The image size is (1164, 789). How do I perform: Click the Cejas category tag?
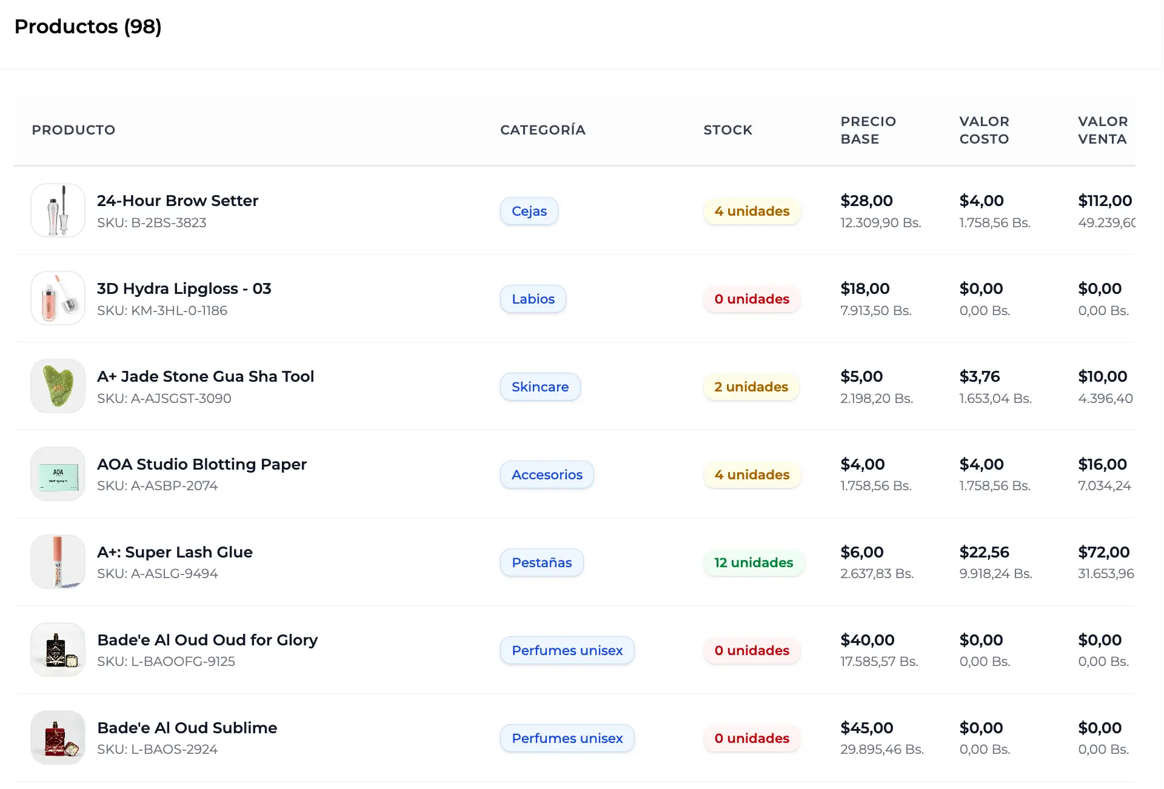point(529,211)
